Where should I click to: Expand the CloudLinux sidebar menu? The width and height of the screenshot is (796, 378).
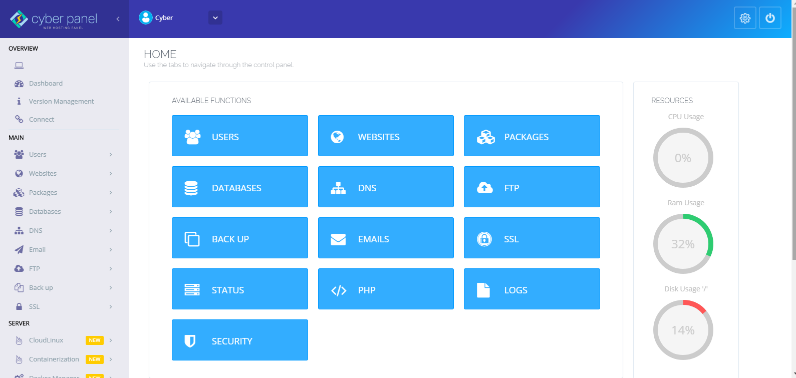pyautogui.click(x=64, y=340)
